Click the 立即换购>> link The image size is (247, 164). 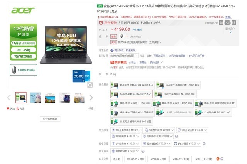point(155,42)
